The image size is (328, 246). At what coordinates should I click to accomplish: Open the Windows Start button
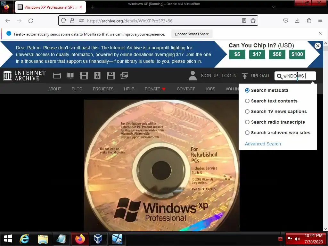click(8, 239)
